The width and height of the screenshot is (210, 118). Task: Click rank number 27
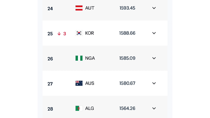[50, 84]
